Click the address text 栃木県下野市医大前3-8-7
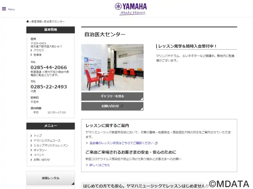The height and width of the screenshot is (189, 253). point(46,46)
